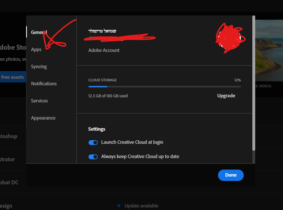
Task: Open the General preferences tab
Action: coord(39,32)
